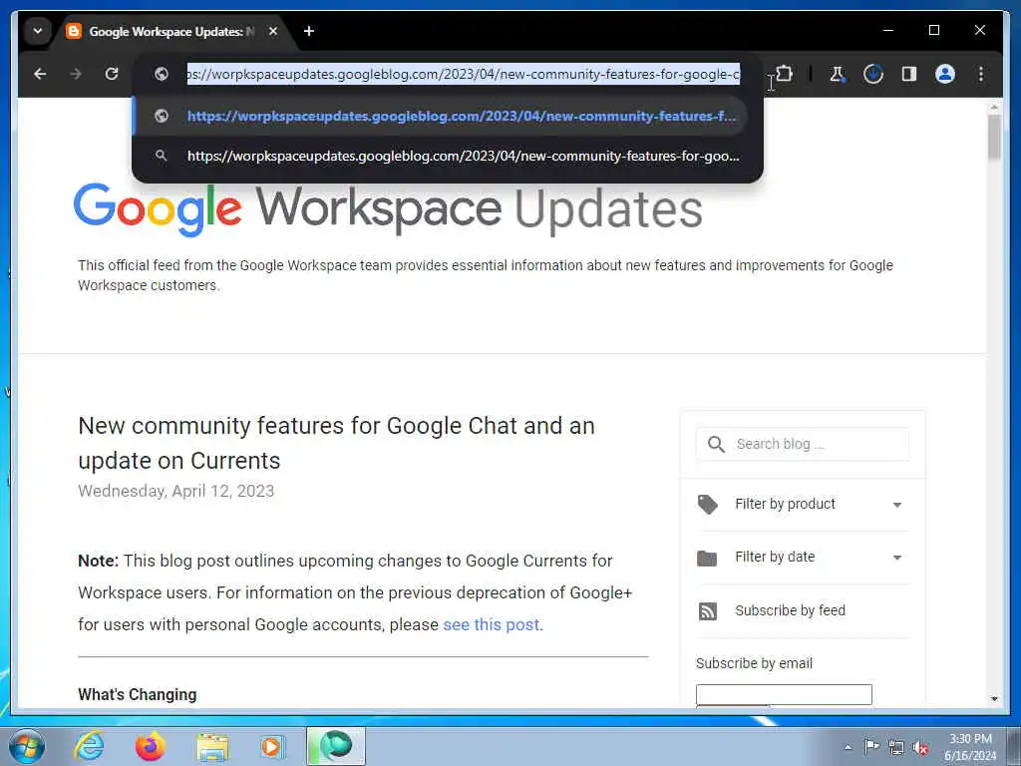The width and height of the screenshot is (1021, 766).
Task: Click the scrollbar down arrow
Action: [994, 698]
